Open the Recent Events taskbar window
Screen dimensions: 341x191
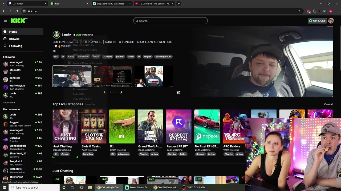(x=137, y=188)
